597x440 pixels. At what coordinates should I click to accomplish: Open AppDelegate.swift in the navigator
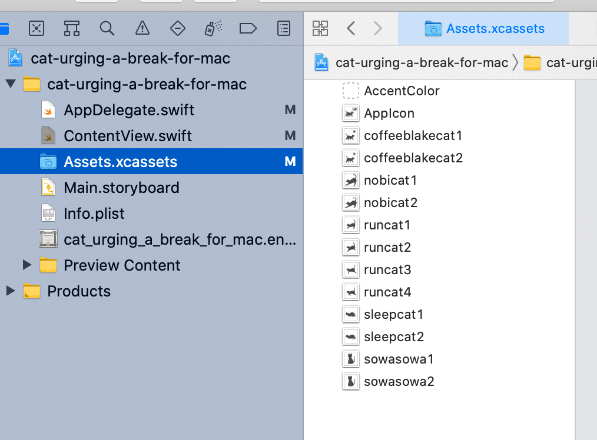point(128,110)
